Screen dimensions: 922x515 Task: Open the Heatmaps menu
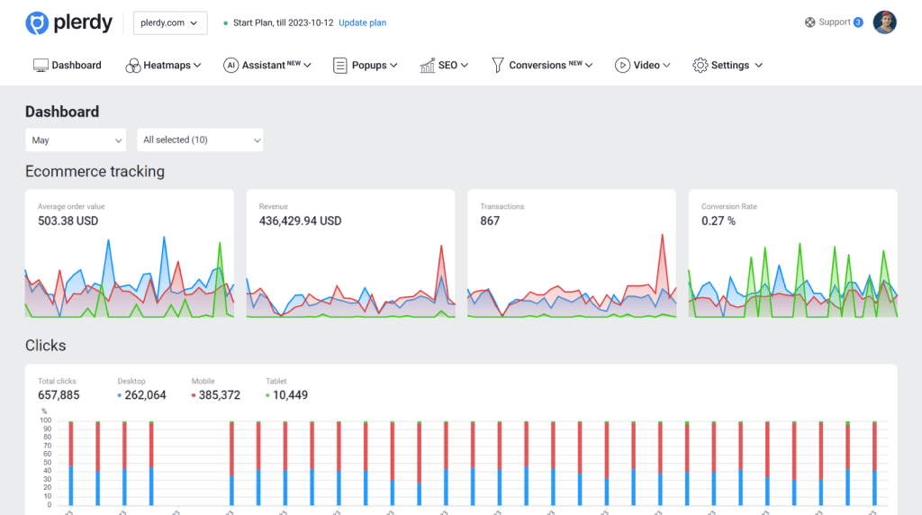coord(172,66)
